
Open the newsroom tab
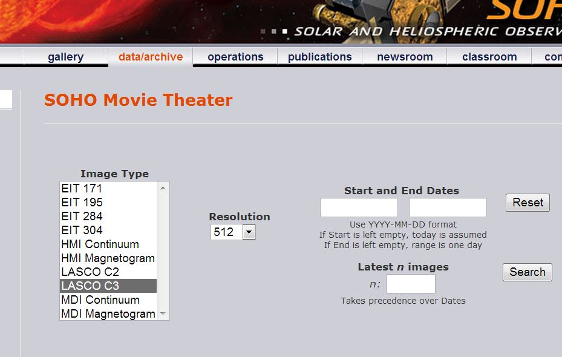[405, 57]
